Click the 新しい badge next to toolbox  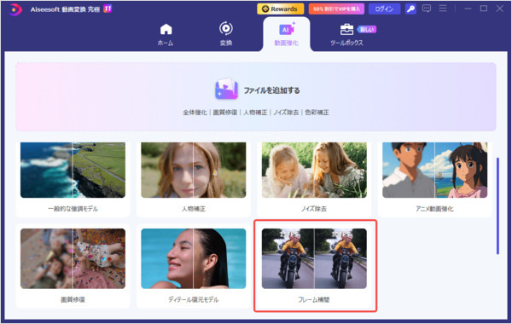pos(367,29)
